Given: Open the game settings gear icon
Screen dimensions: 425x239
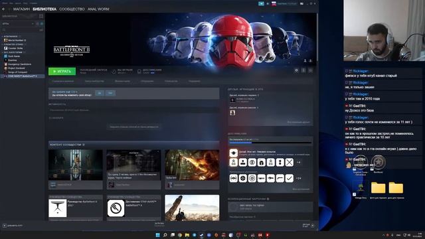Looking at the screenshot, I should coord(296,70).
